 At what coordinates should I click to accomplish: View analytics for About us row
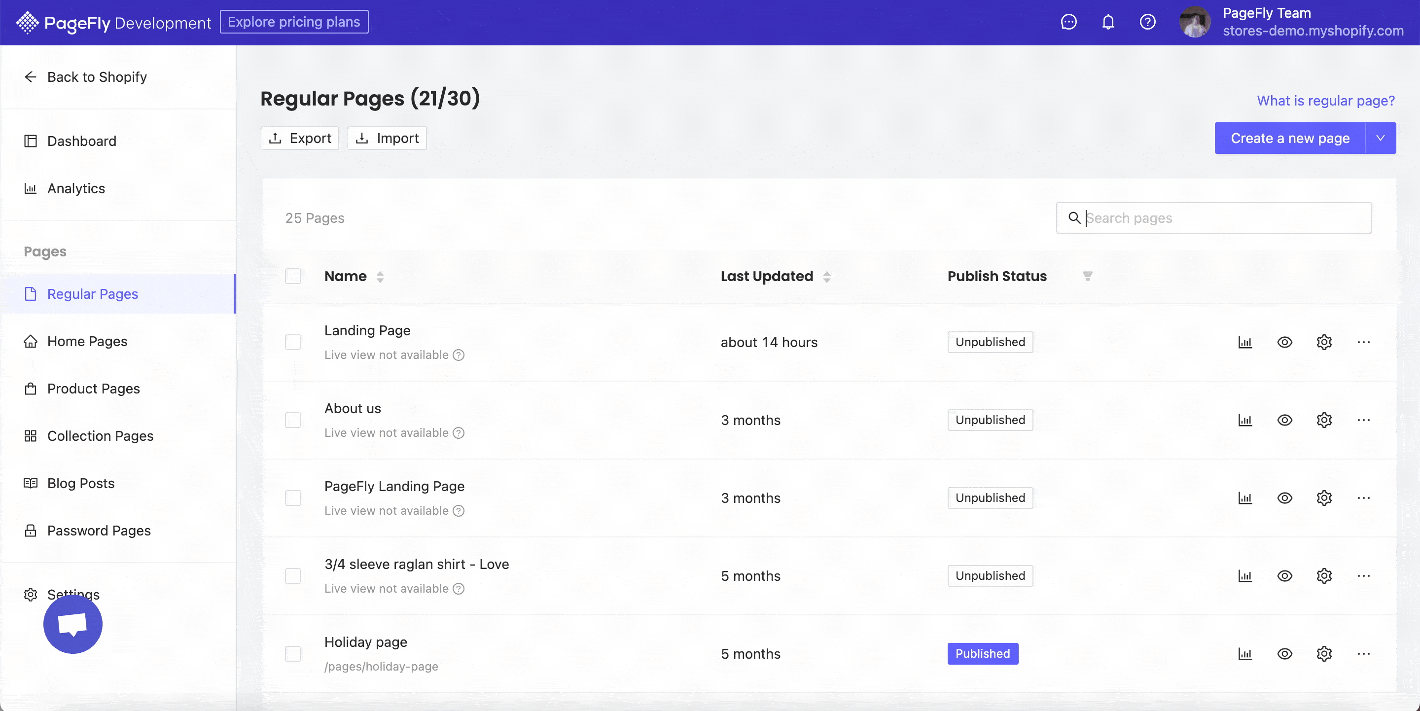(x=1245, y=420)
